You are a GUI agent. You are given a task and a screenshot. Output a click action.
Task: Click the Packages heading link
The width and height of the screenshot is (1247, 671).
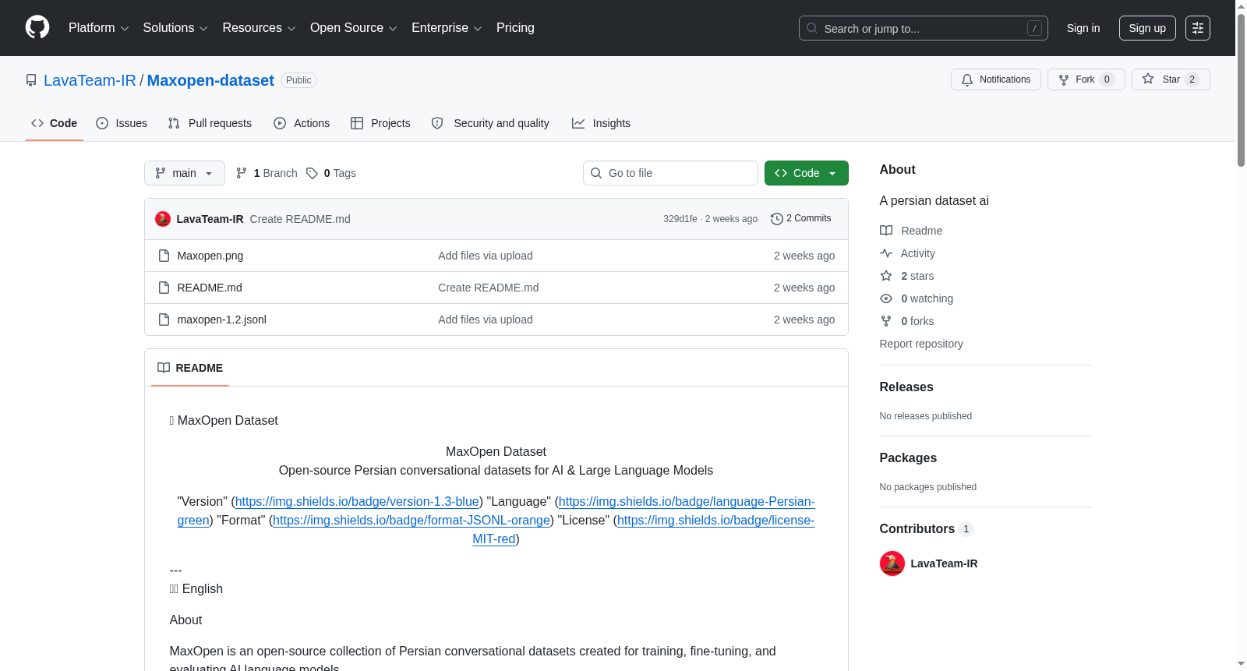[908, 458]
